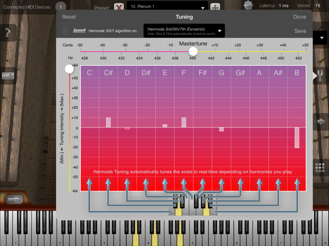Save the current tuning configuration
The image size is (329, 246).
tap(300, 31)
